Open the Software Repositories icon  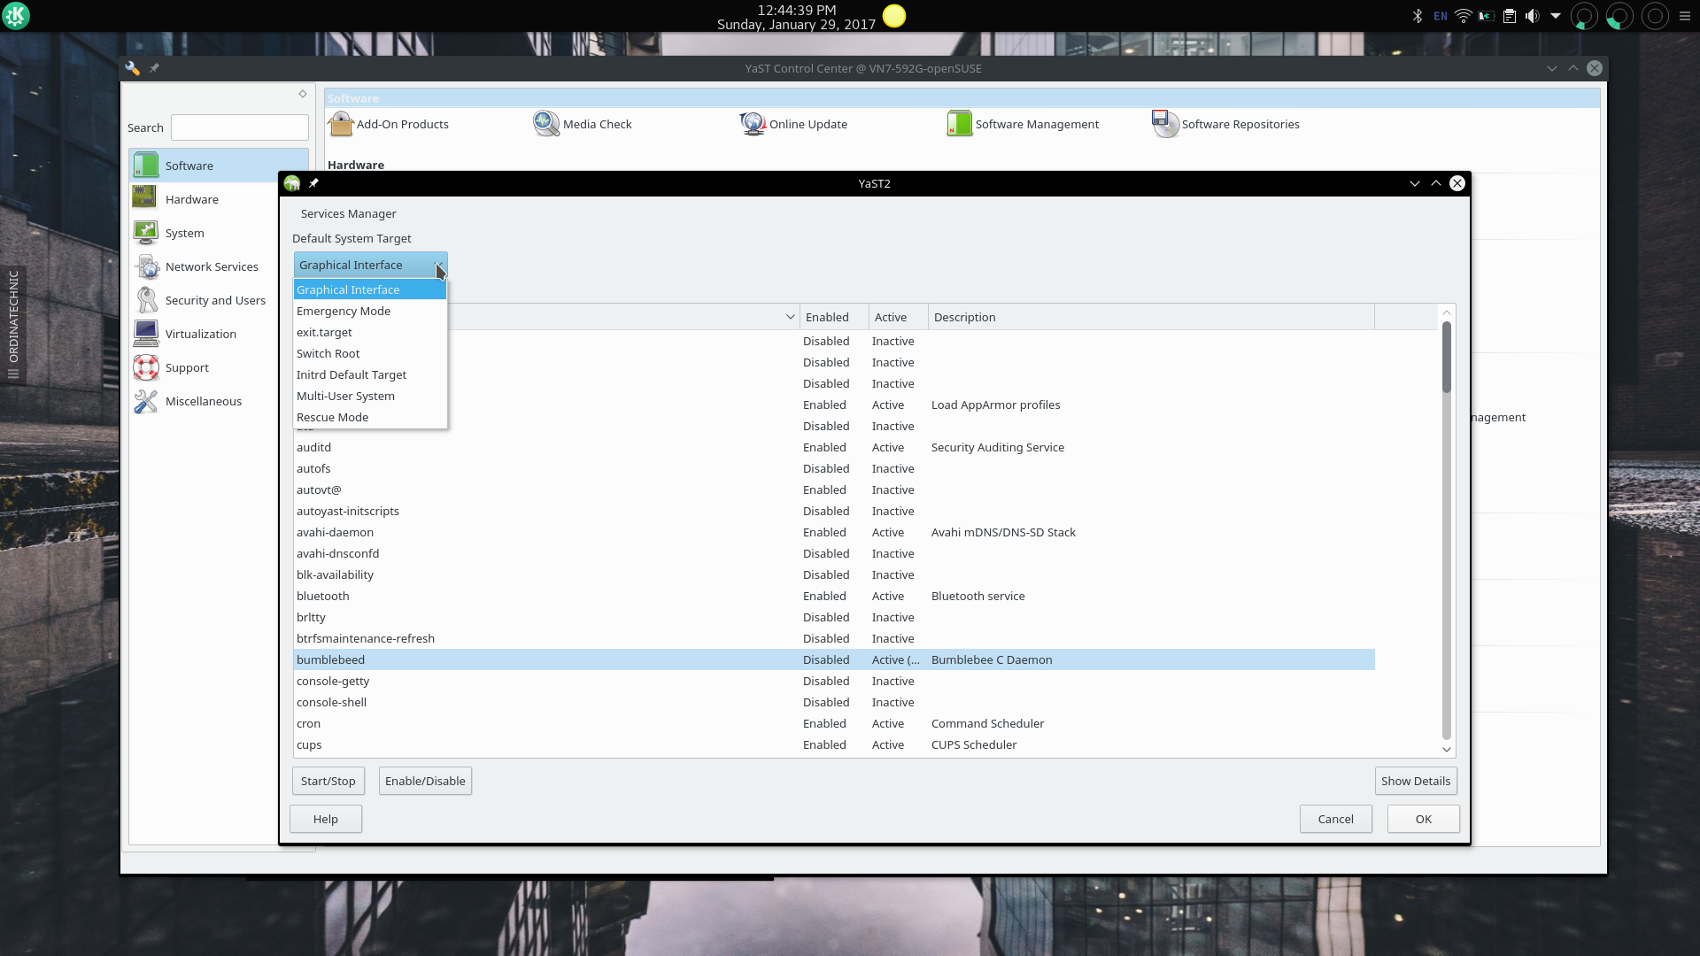point(1165,124)
